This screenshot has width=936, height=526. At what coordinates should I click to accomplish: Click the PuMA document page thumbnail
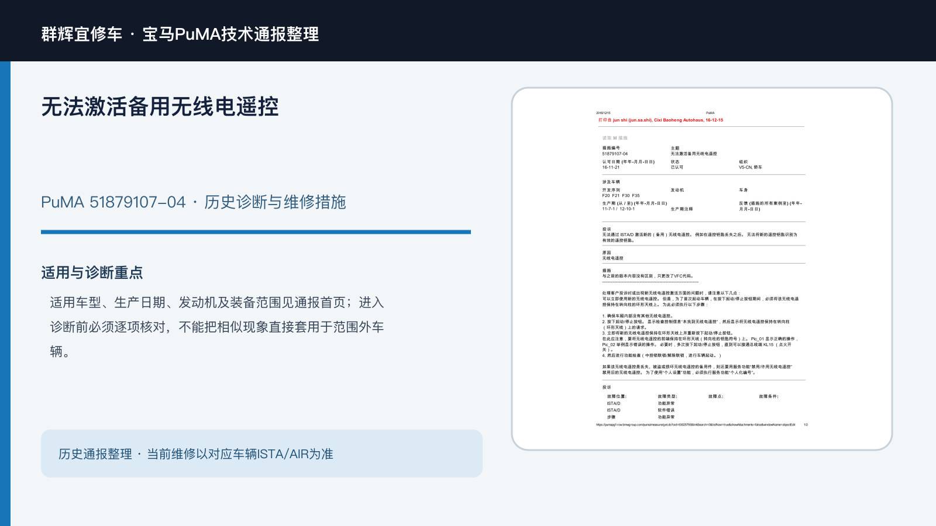coord(702,269)
